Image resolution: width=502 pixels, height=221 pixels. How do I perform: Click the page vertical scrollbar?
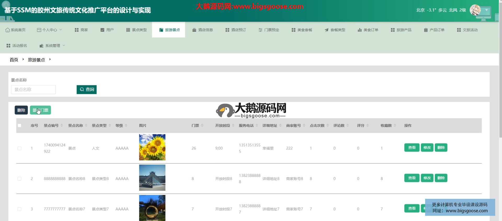(500, 78)
